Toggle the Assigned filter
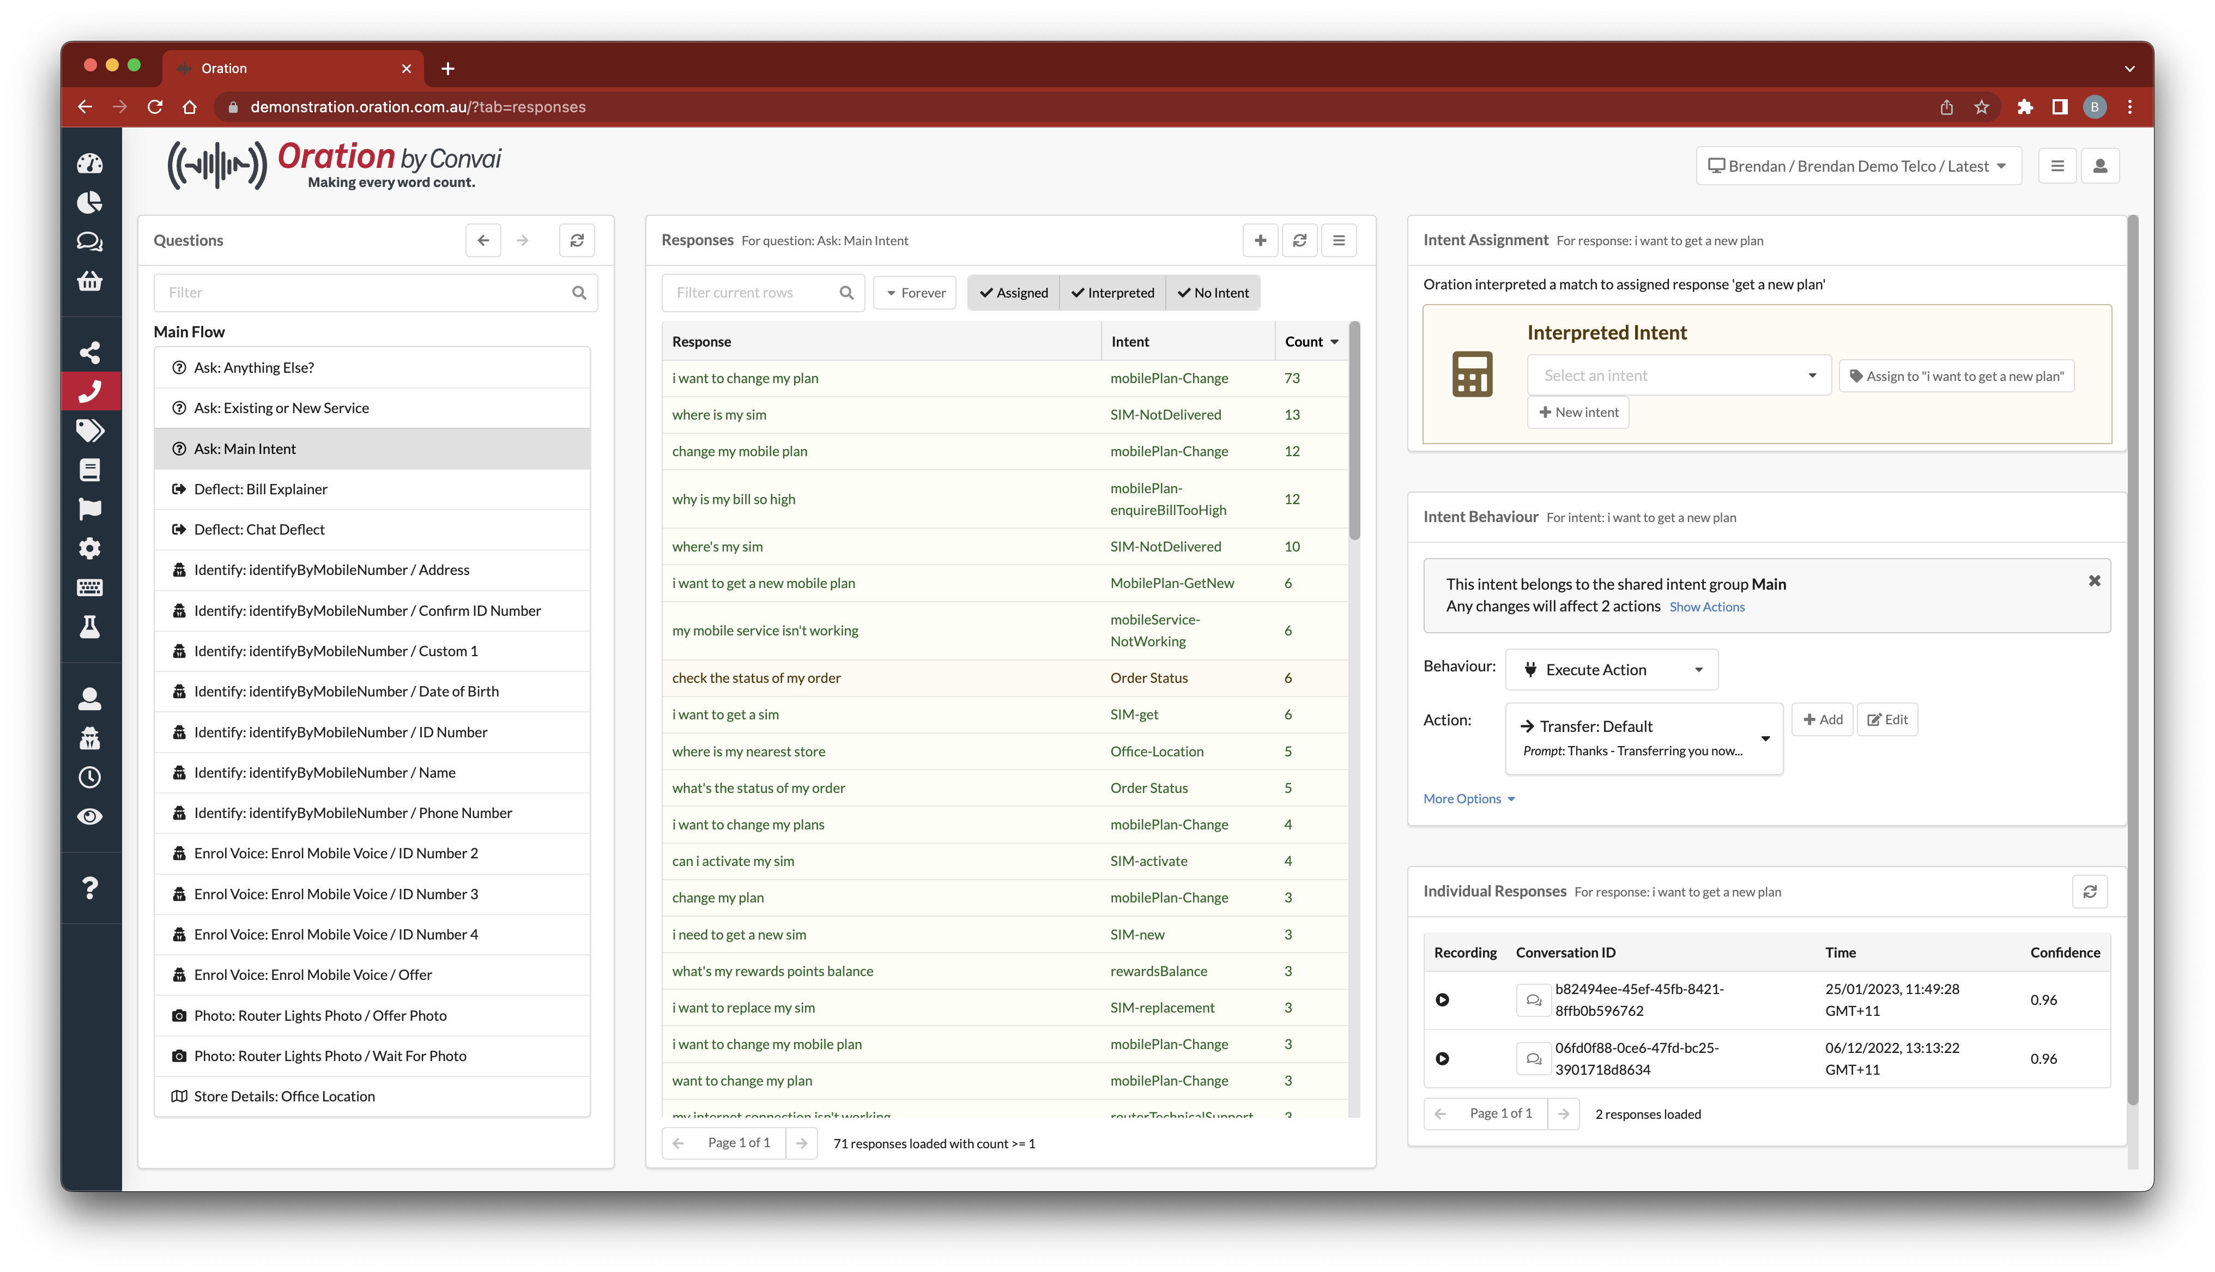 [x=1013, y=293]
